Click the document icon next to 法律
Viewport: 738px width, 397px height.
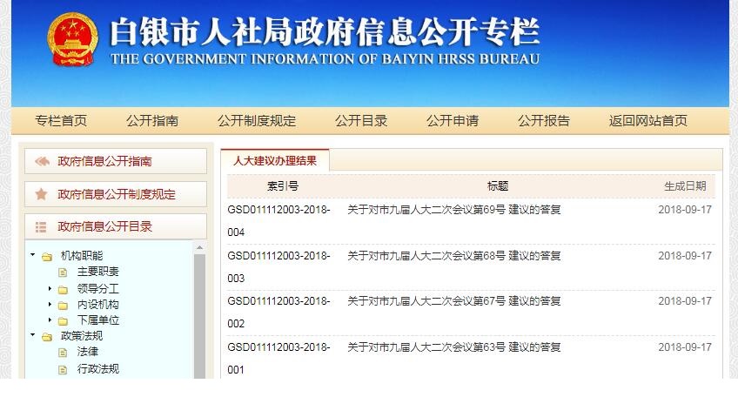click(x=63, y=353)
